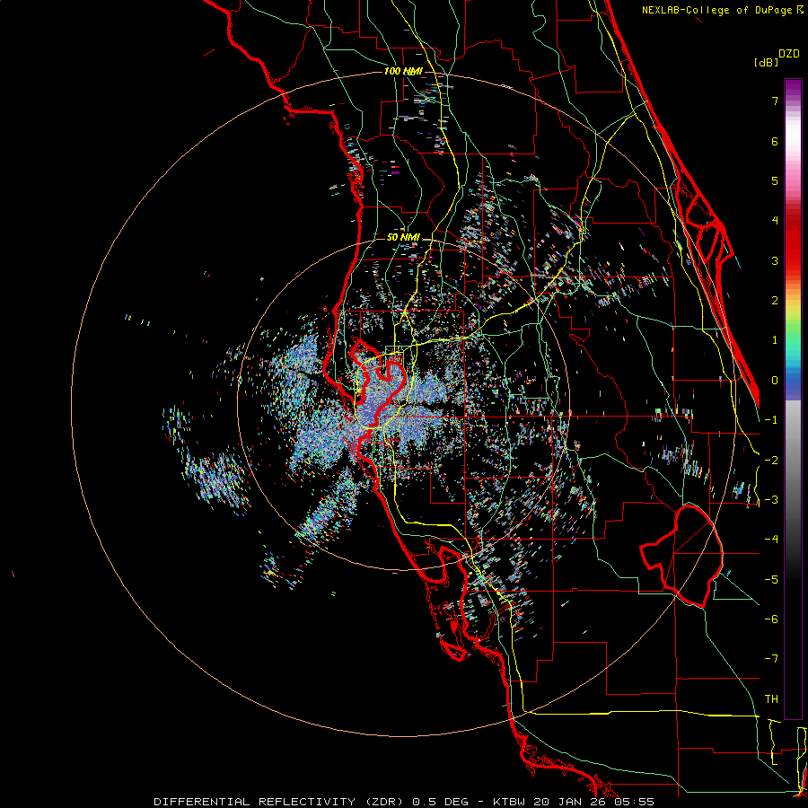Click the TH label below the scale values
The width and height of the screenshot is (808, 808).
click(771, 699)
